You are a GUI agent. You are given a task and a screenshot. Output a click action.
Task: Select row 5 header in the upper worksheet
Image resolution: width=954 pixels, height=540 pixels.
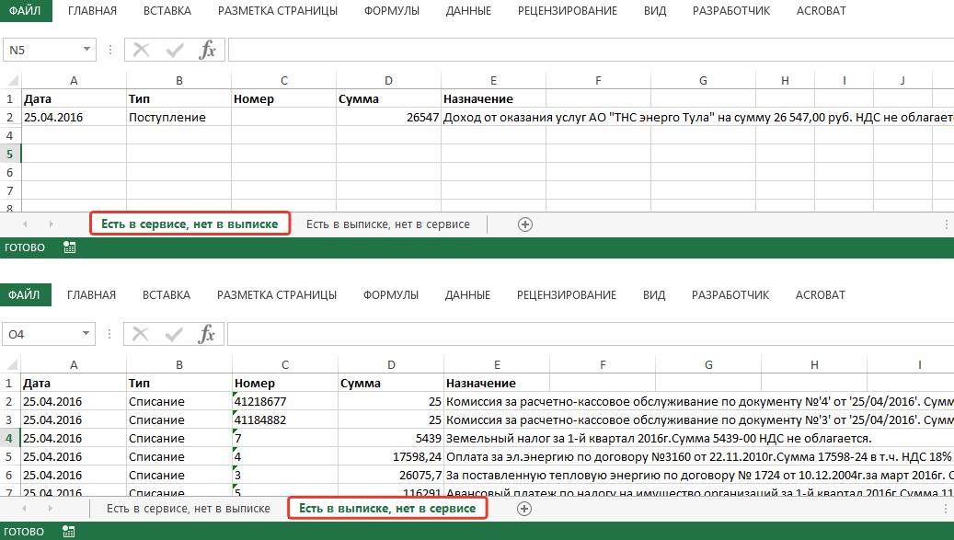10,154
